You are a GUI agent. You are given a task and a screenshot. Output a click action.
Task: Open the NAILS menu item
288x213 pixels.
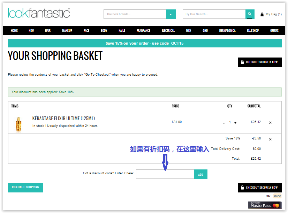(122, 30)
